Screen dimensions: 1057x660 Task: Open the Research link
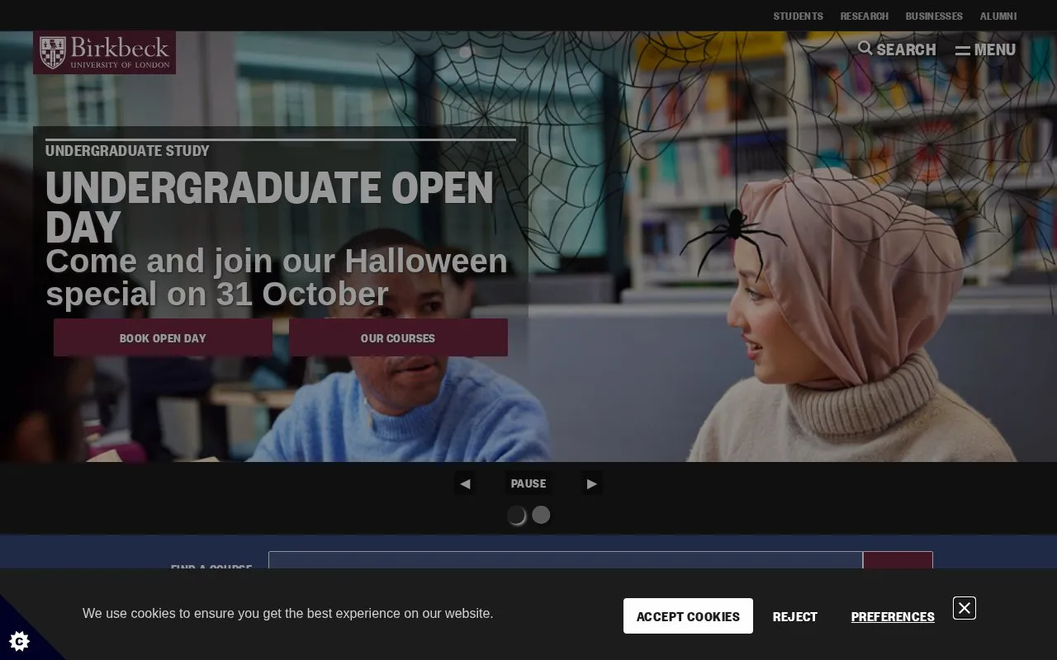click(x=864, y=16)
